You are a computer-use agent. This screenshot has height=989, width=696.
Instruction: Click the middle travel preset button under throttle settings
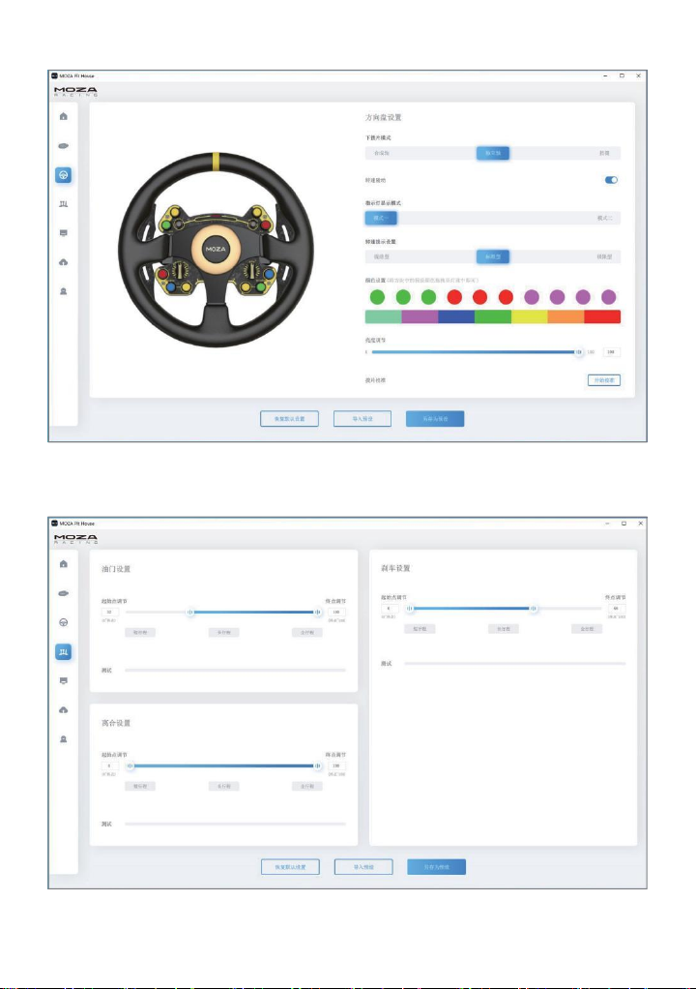coord(223,632)
